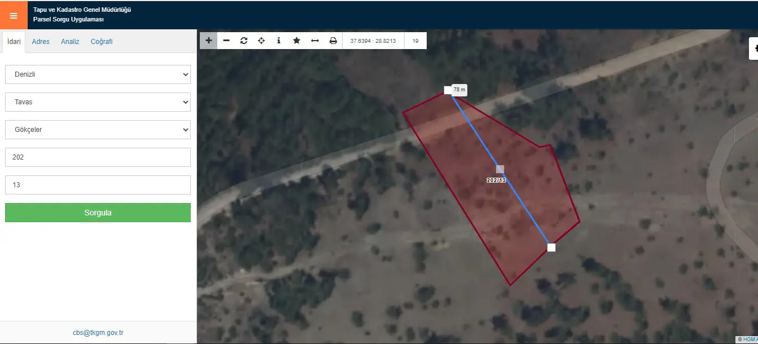
Task: Click the 202/13 parcel label on map
Action: 496,180
